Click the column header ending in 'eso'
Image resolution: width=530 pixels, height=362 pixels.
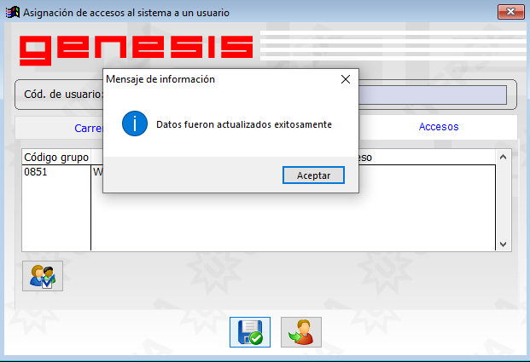365,158
